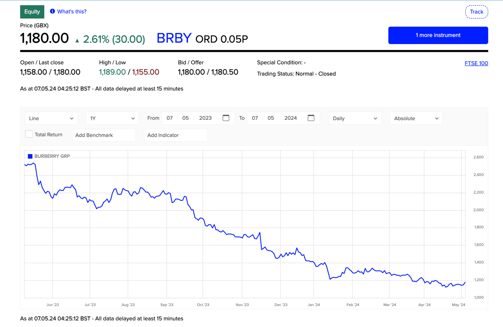Click the Add Indicator field
Viewport: 503px width, 327px height.
click(176, 135)
